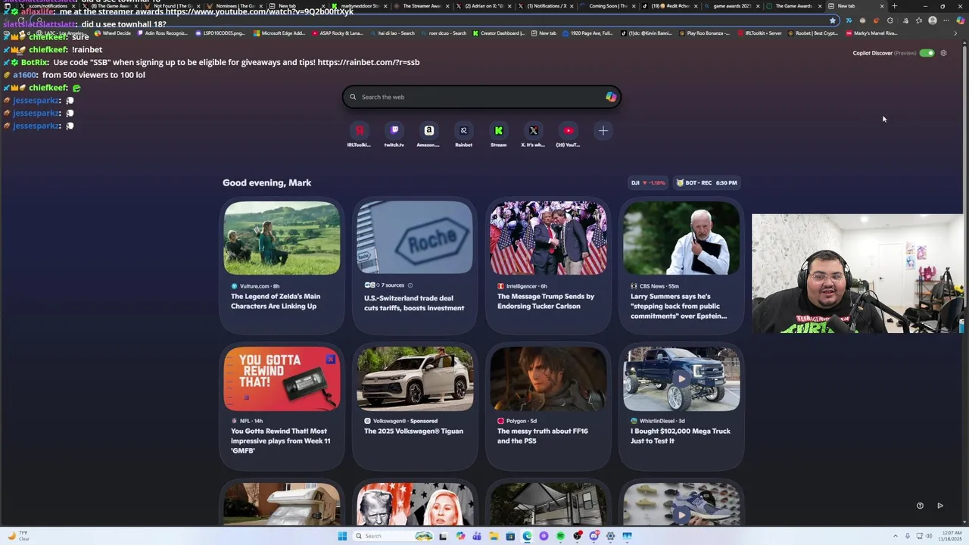Open You Gotta Rewind That NFL article
The image size is (969, 545).
(x=282, y=407)
